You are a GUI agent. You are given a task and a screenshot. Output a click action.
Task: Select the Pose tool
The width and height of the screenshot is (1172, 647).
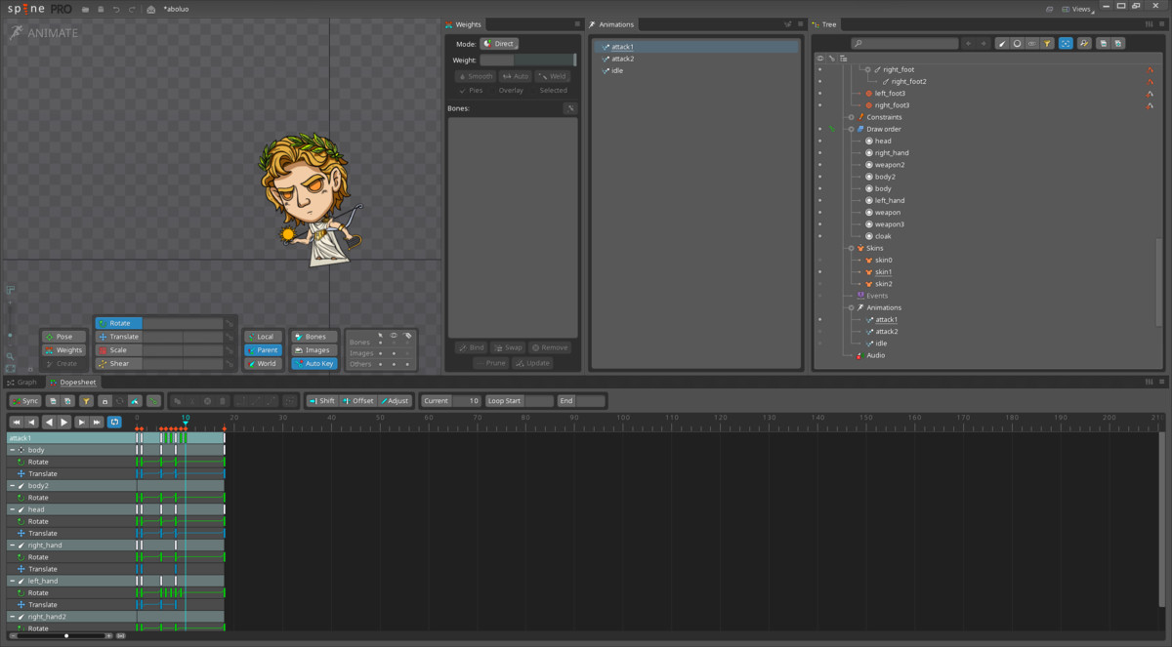pyautogui.click(x=63, y=337)
